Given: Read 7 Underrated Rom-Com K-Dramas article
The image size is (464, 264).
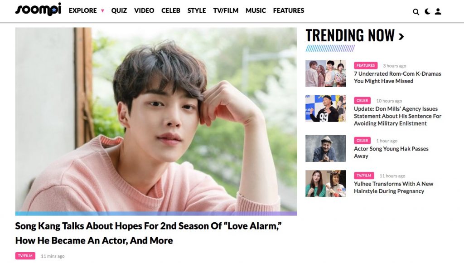Looking at the screenshot, I should click(x=397, y=77).
